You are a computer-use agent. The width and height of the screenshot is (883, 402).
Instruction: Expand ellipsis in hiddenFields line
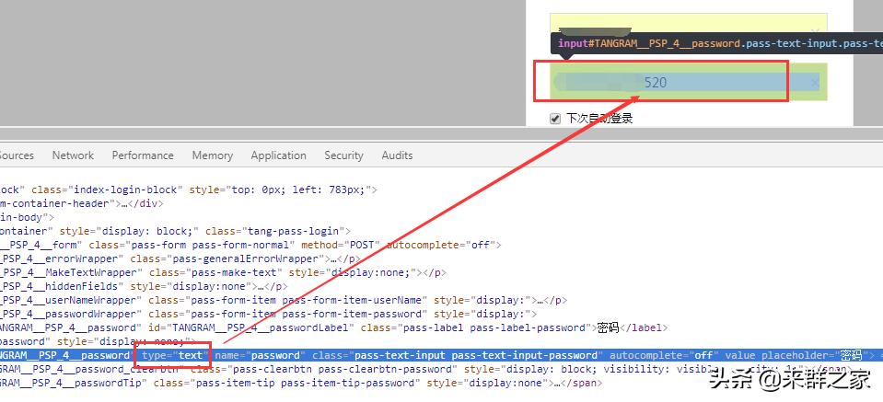[x=262, y=286]
